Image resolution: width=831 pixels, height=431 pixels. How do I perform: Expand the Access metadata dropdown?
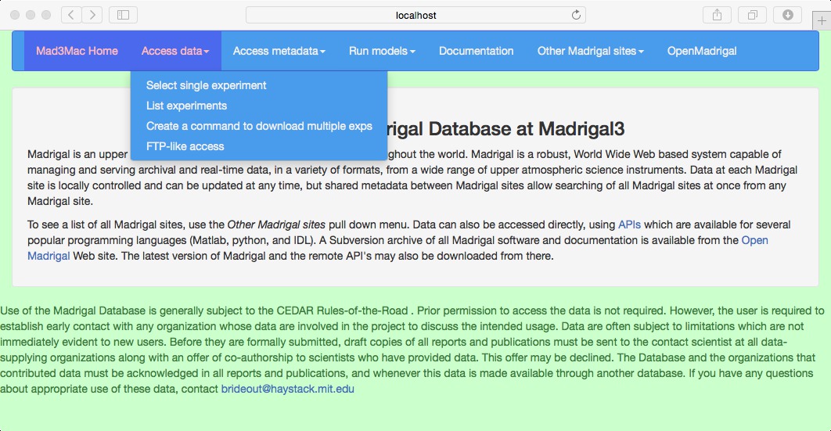[x=279, y=51]
